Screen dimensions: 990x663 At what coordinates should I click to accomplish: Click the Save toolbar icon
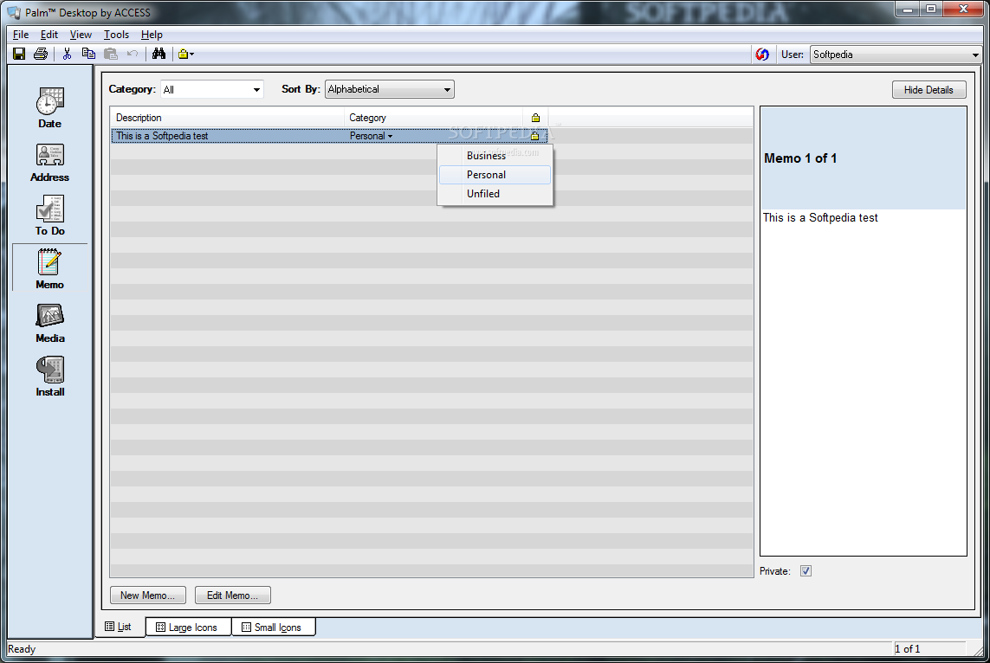click(19, 55)
